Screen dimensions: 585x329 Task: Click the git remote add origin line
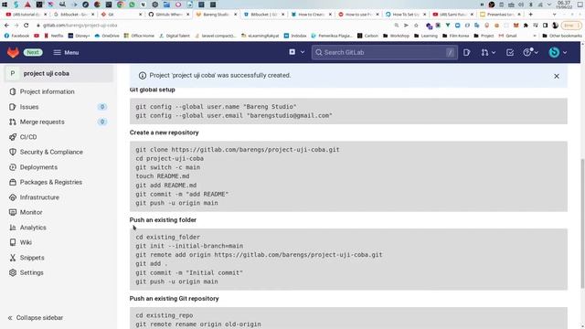pos(259,255)
